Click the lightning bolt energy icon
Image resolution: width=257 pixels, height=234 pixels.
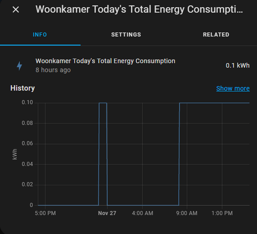coord(19,66)
